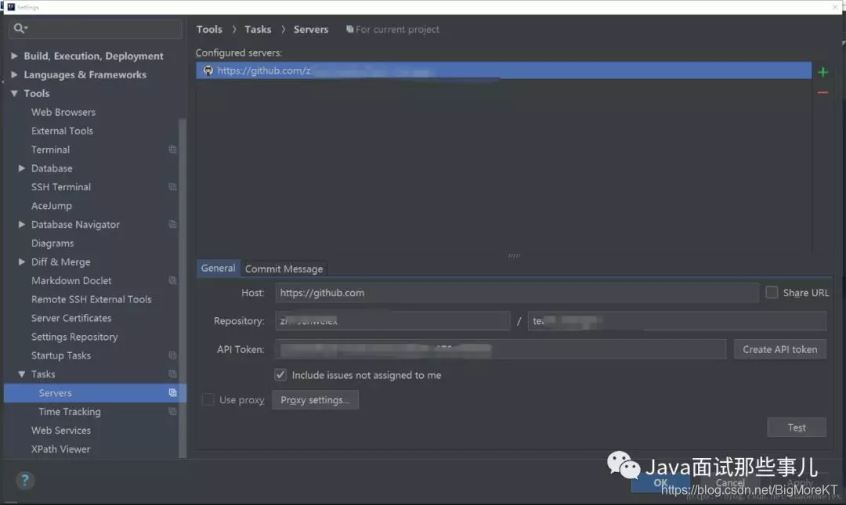This screenshot has width=846, height=505.
Task: Click Settings window app icon in title bar
Action: coord(11,7)
